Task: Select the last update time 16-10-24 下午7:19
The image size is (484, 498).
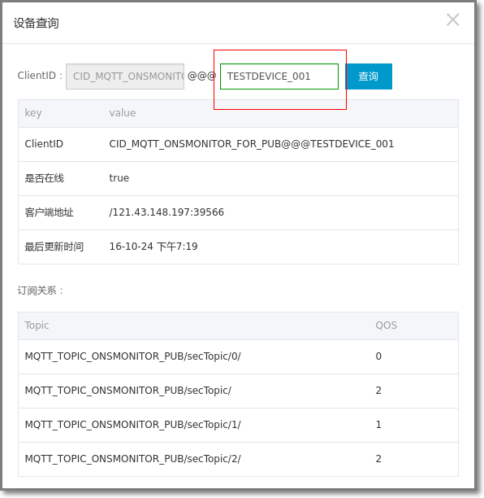Action: tap(153, 247)
